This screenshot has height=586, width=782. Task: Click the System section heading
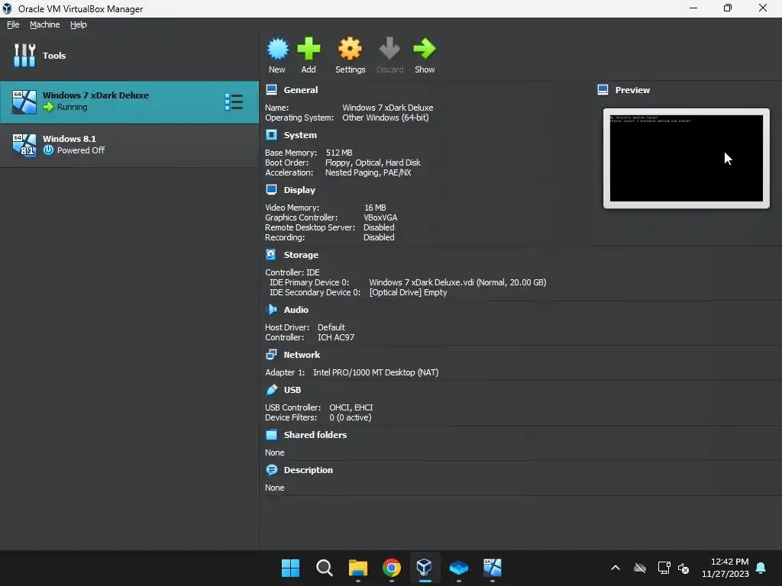click(300, 135)
